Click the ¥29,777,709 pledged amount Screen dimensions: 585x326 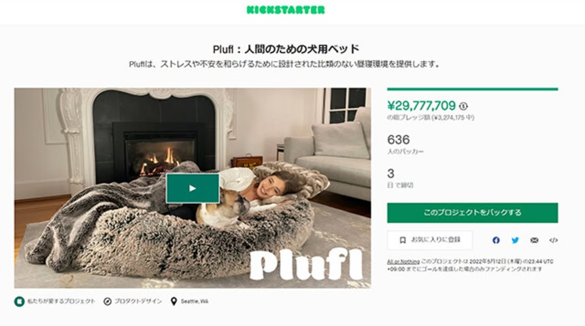click(421, 106)
